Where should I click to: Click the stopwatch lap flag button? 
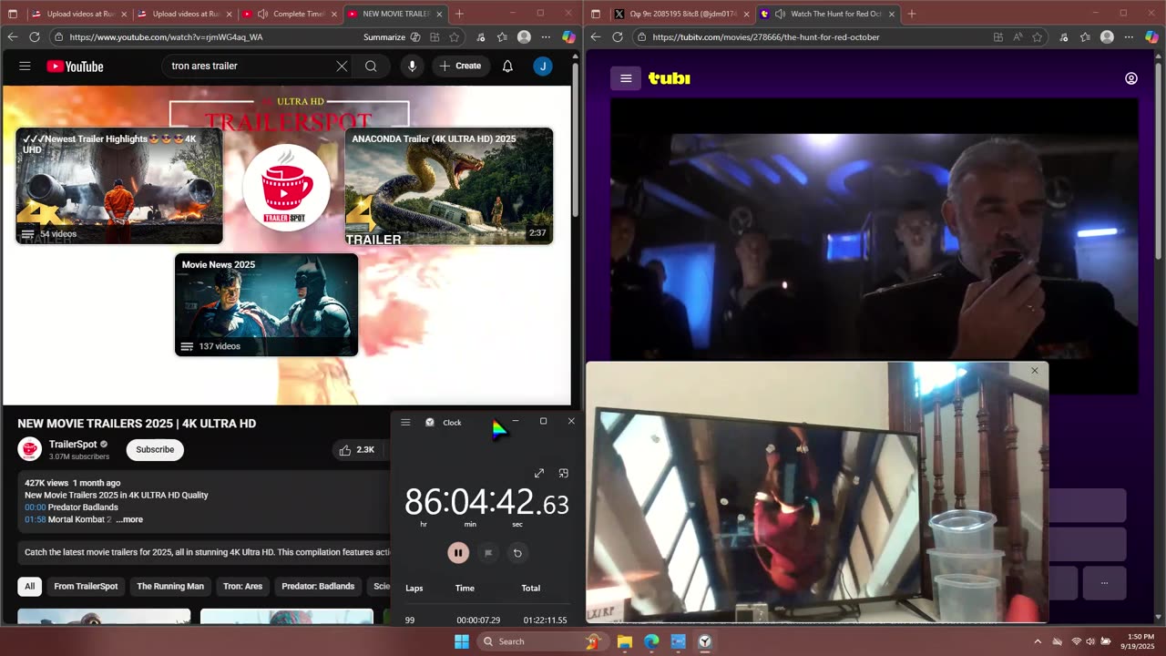(x=488, y=553)
